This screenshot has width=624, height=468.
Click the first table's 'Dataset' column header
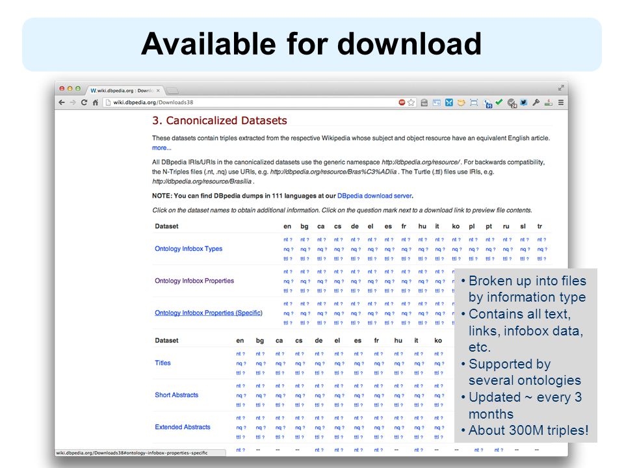tap(167, 226)
